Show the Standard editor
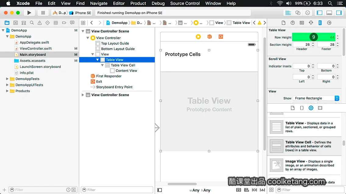346x194 pixels. tap(288, 13)
